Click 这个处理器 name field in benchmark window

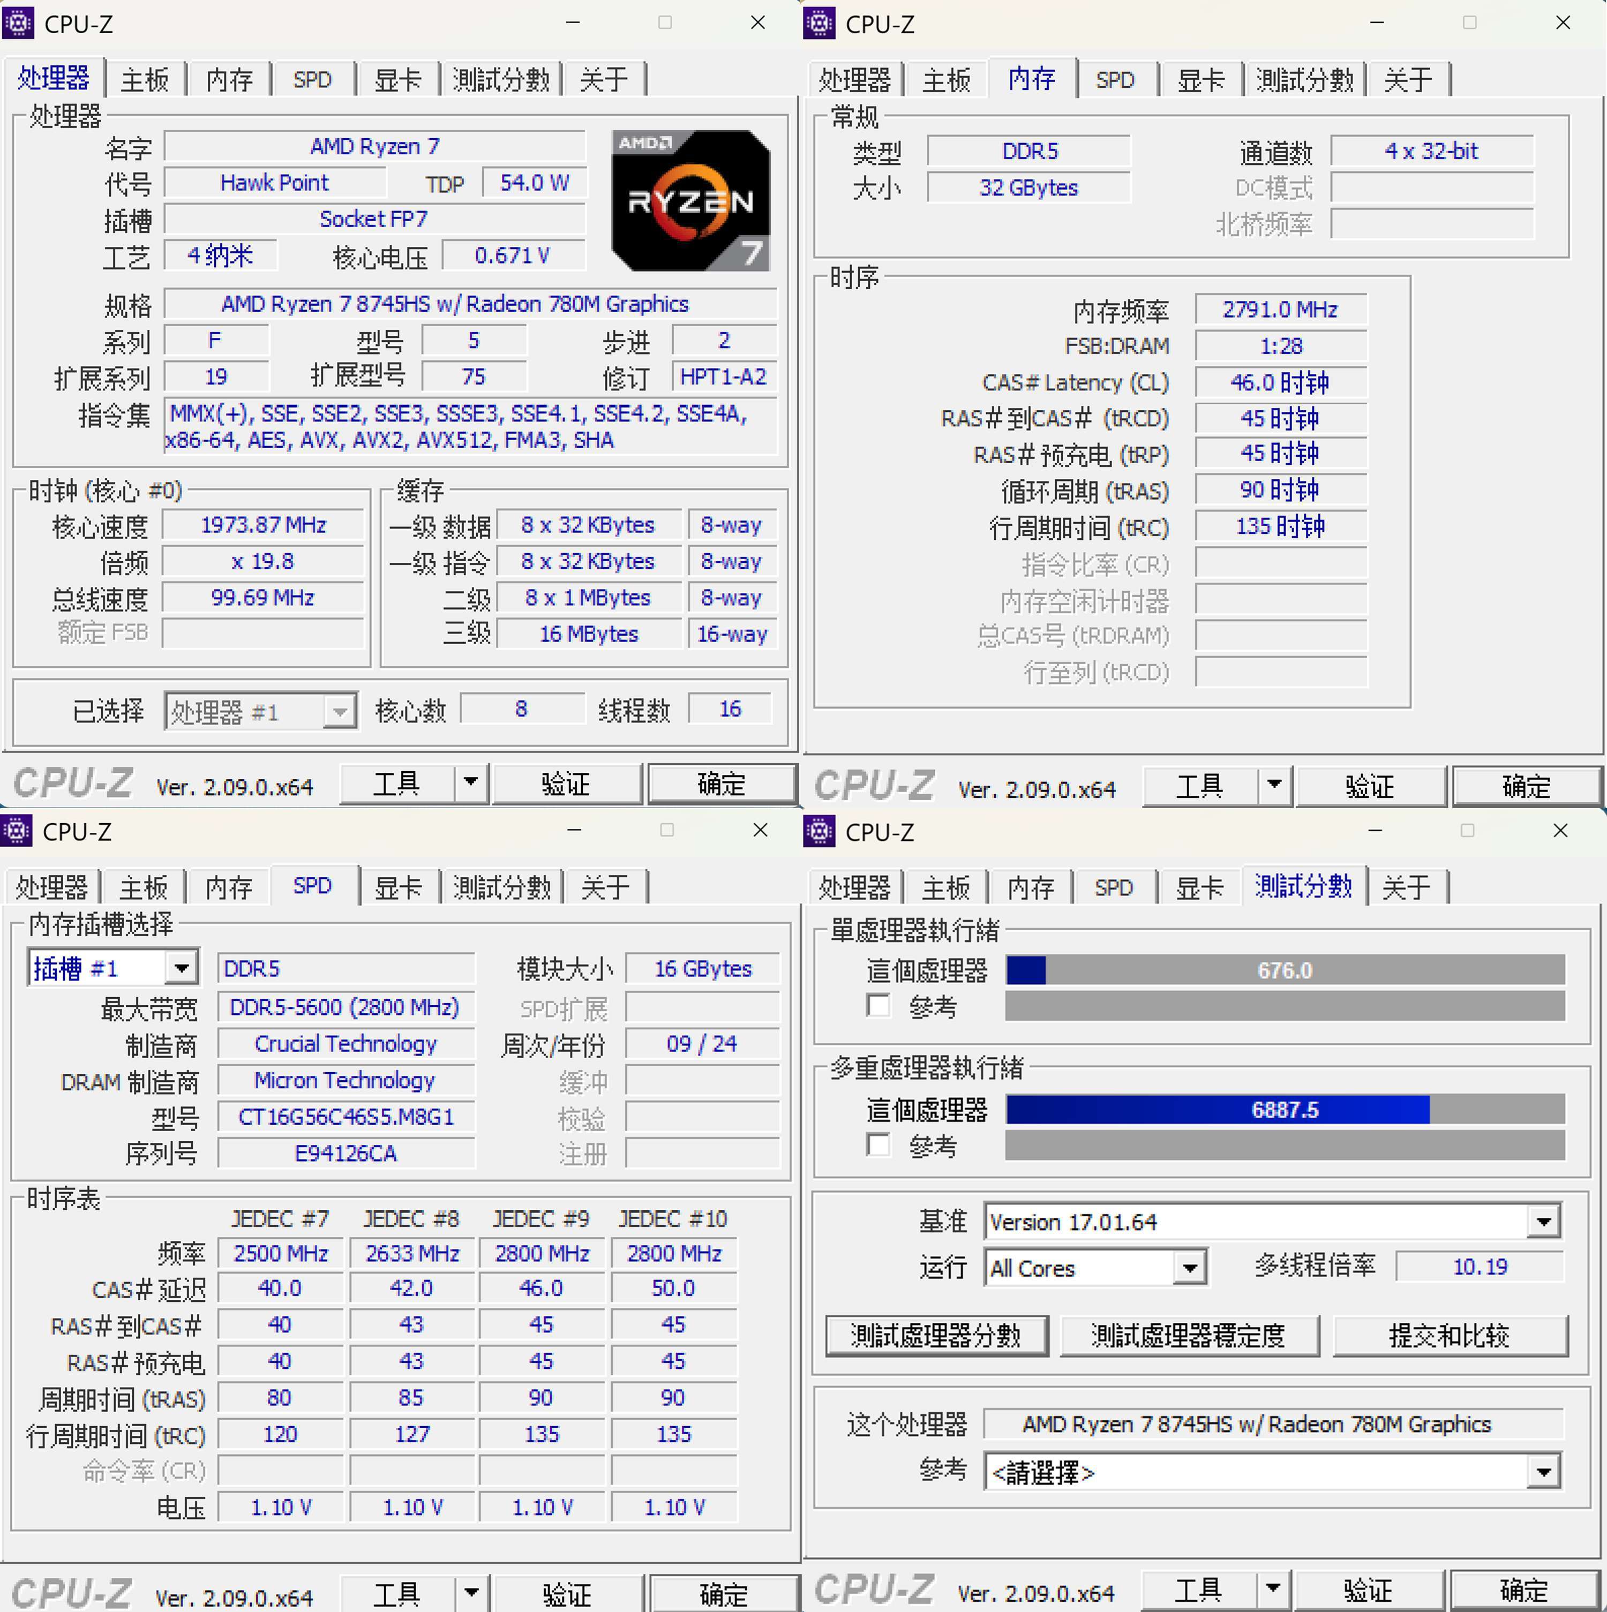click(x=1273, y=1424)
